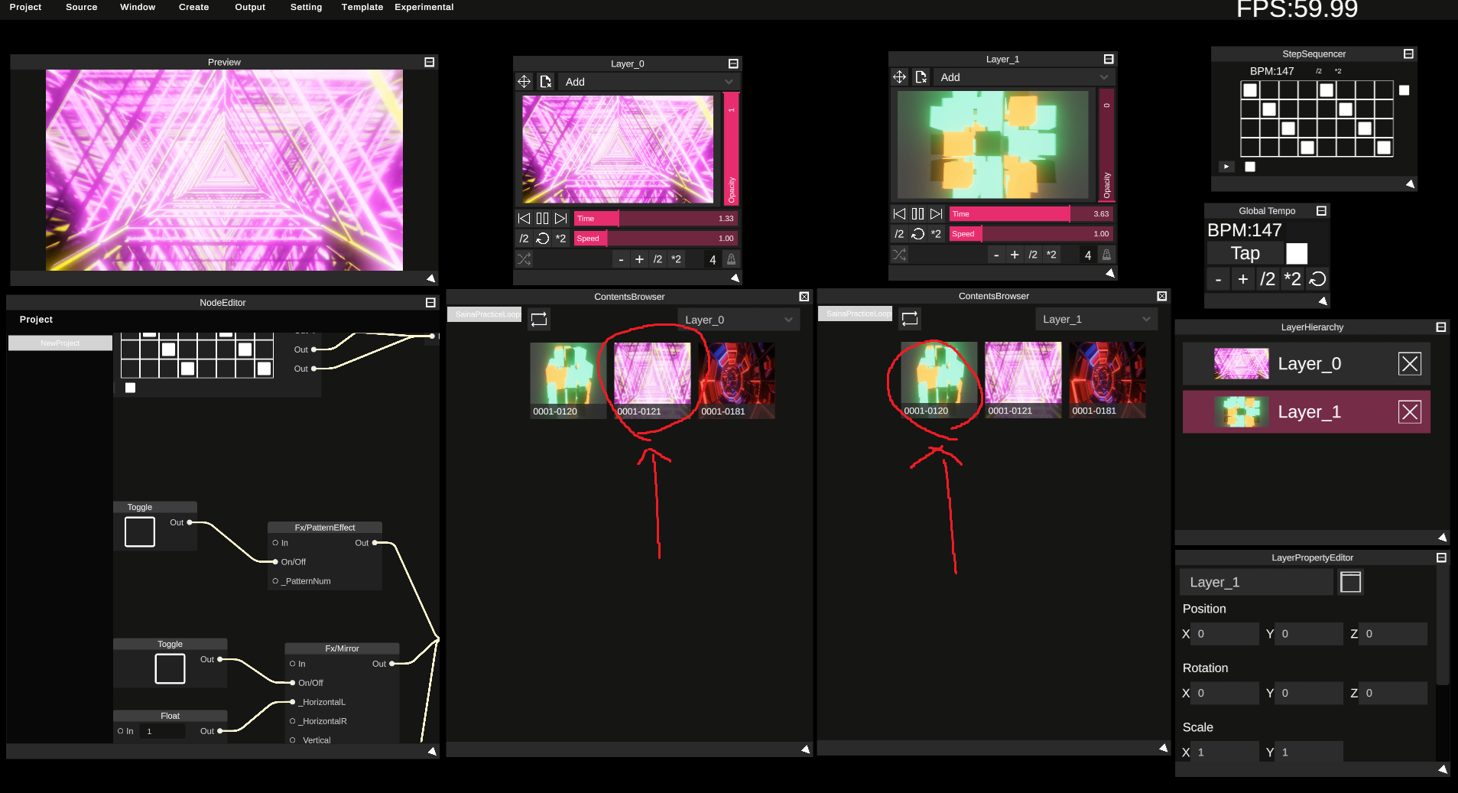Click the loop icon in Layer_0 ContentsBrowser
Viewport: 1458px width, 793px height.
[539, 320]
